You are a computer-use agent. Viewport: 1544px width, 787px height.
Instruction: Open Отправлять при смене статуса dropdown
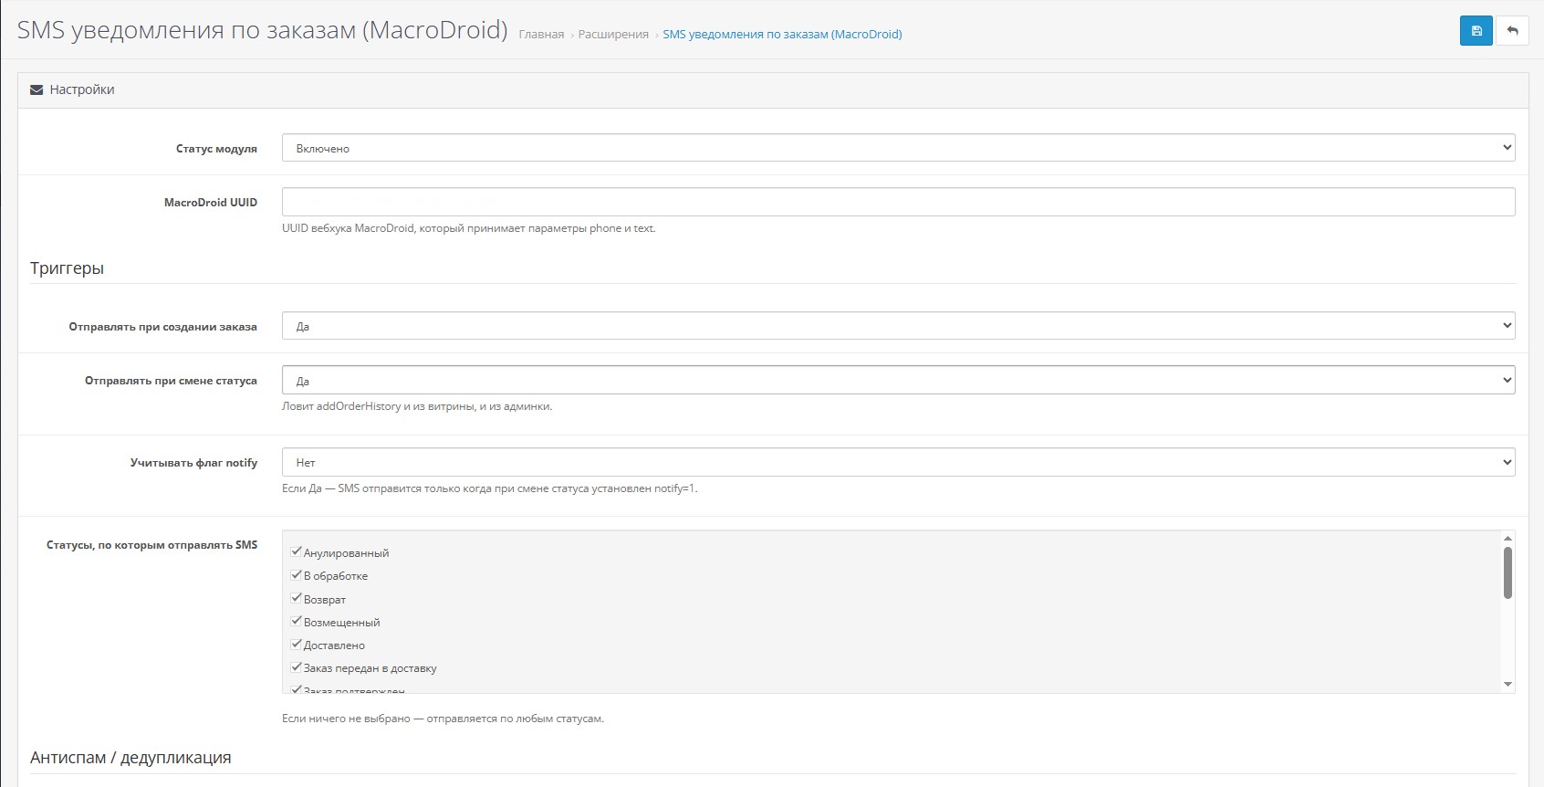[x=898, y=381]
